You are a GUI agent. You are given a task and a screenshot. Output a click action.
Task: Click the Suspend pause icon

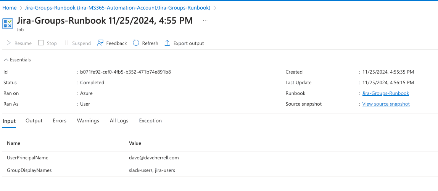[x=66, y=43]
